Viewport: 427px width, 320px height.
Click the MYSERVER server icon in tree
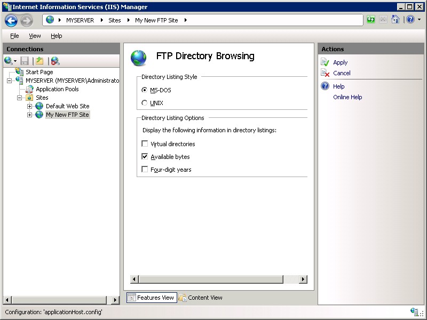coord(19,81)
